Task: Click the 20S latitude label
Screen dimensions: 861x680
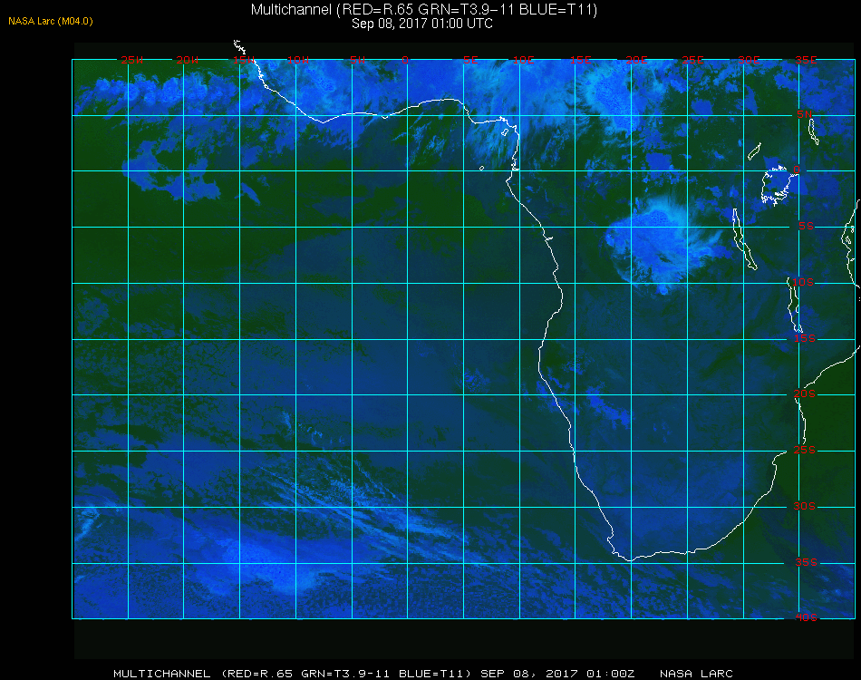Action: (805, 393)
